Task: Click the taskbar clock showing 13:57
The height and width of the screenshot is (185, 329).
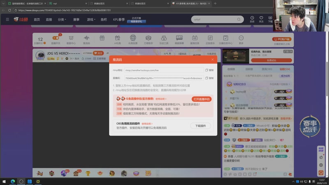Action: (322, 181)
